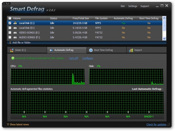Click the State (C:) colored blocks icon

pyautogui.click(x=12, y=50)
